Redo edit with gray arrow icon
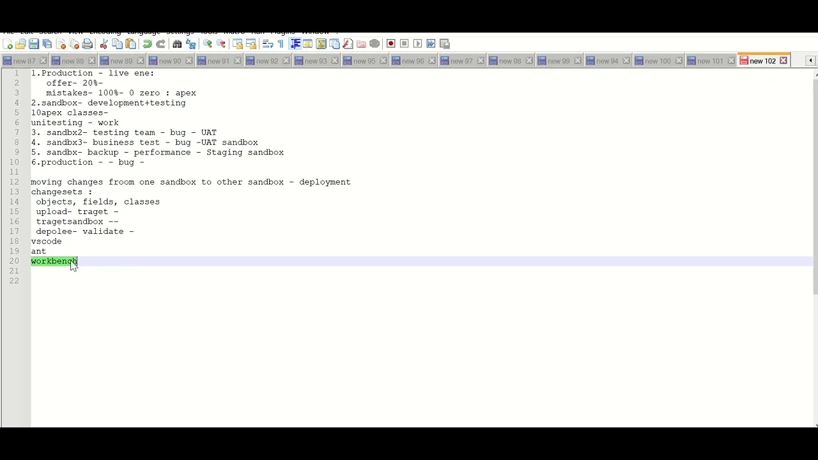This screenshot has width=818, height=460. (x=161, y=43)
